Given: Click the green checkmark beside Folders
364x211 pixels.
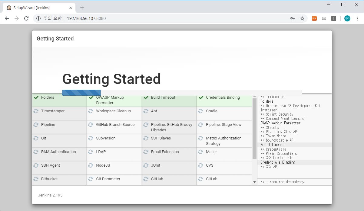Looking at the screenshot, I should coord(36,98).
